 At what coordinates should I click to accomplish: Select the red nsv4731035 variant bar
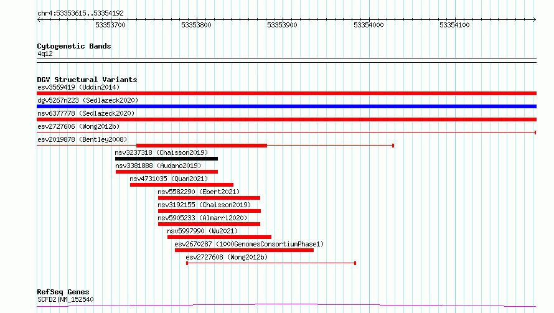click(182, 185)
